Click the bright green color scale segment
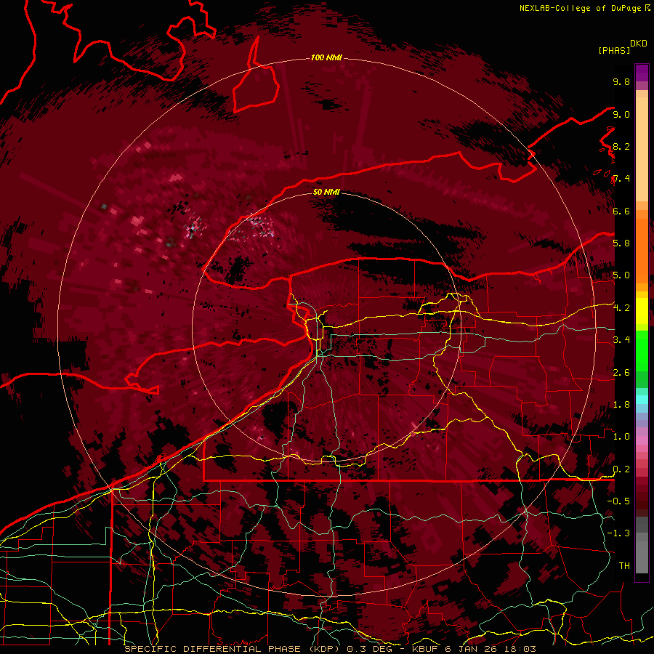 [x=642, y=351]
